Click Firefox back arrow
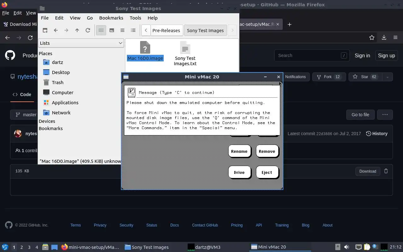The width and height of the screenshot is (403, 252). 8,37
